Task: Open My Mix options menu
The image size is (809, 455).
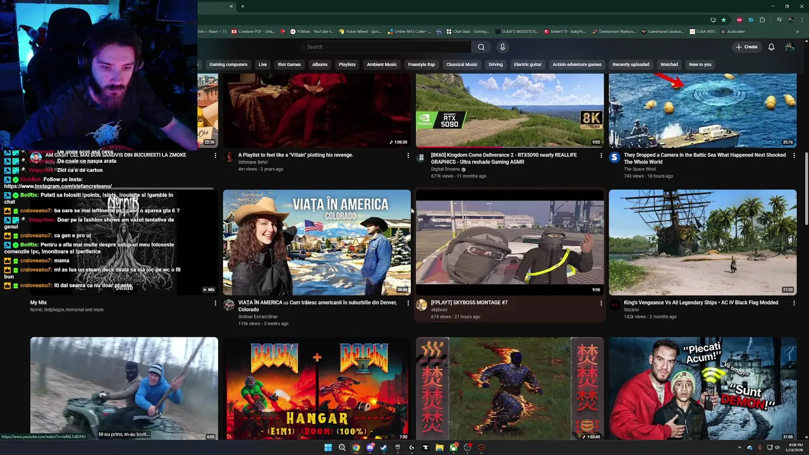Action: pos(215,303)
